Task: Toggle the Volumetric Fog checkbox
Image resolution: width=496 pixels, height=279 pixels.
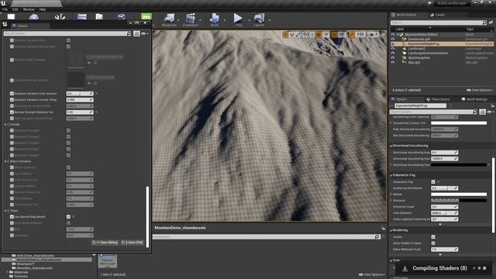Action: [433, 182]
